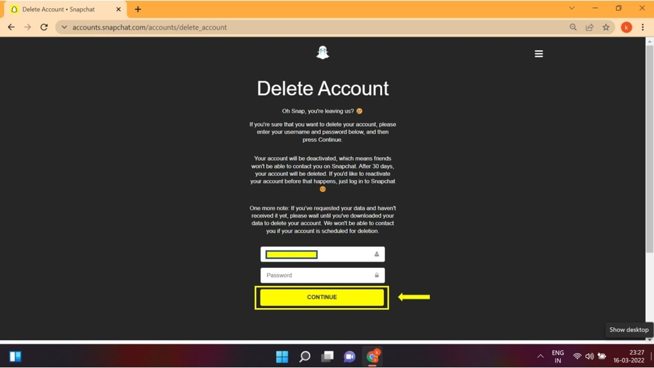
Task: Reload the Delete Account page
Action: [44, 27]
